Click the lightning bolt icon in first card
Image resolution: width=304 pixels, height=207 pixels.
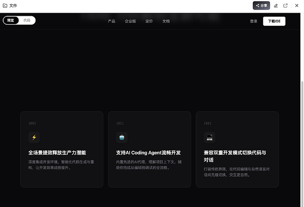(x=34, y=137)
